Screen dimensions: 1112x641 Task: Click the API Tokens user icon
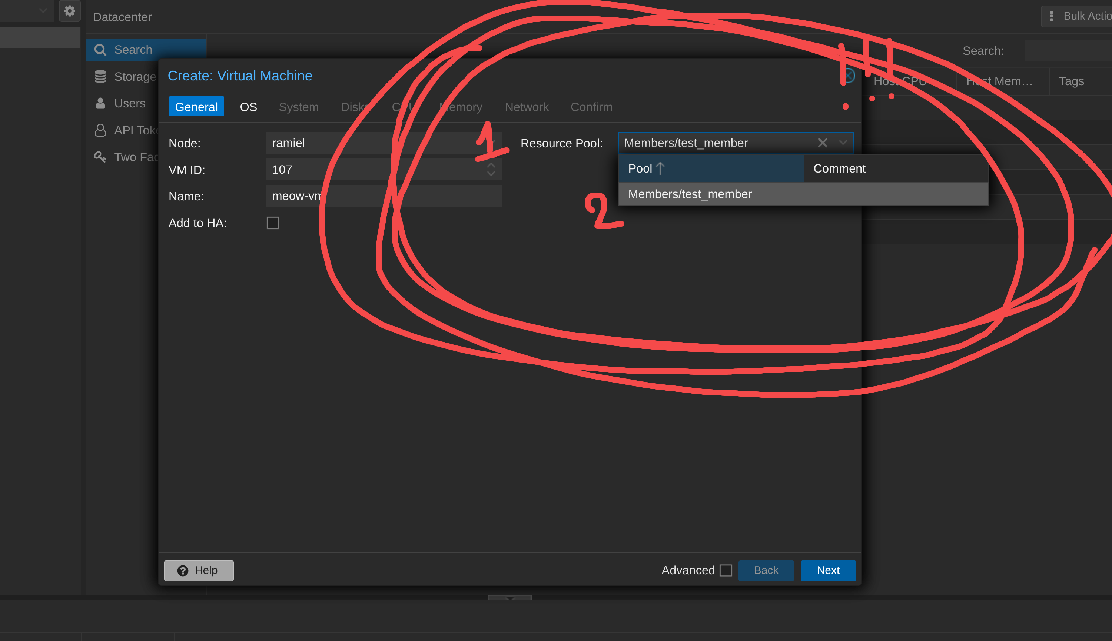click(100, 130)
